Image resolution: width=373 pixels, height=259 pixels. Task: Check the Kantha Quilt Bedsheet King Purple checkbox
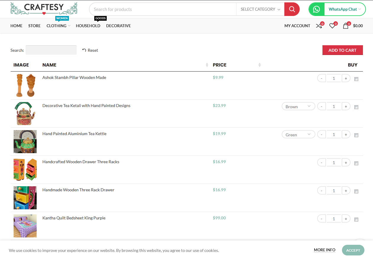point(356,220)
